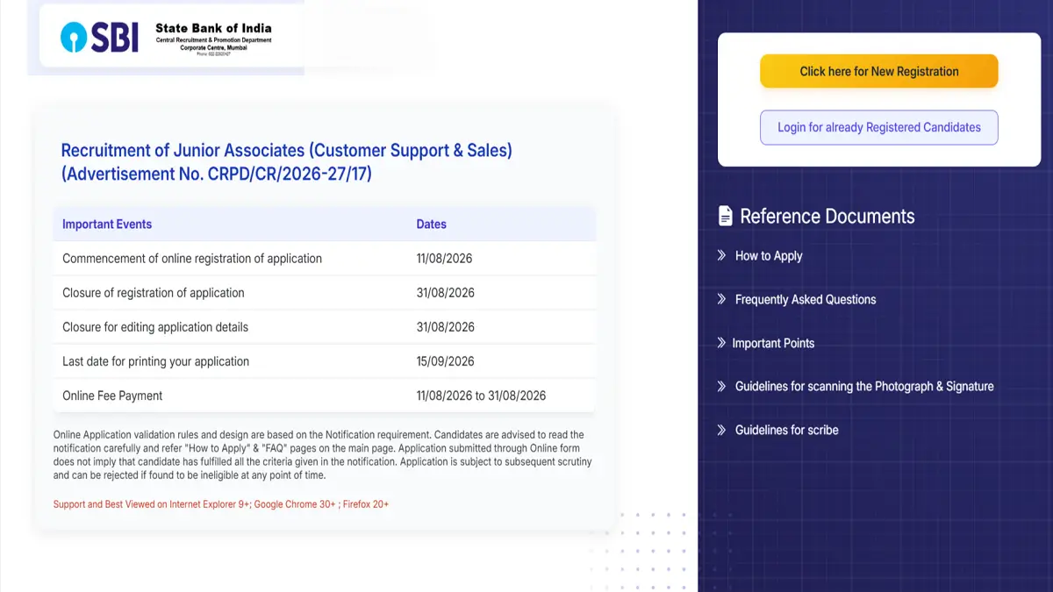Screen dimensions: 1053x592
Task: Open Frequently Asked Questions link
Action: click(806, 299)
